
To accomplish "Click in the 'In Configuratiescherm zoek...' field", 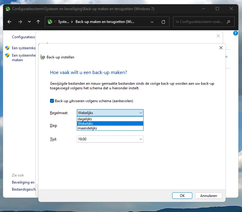I will pos(200,22).
